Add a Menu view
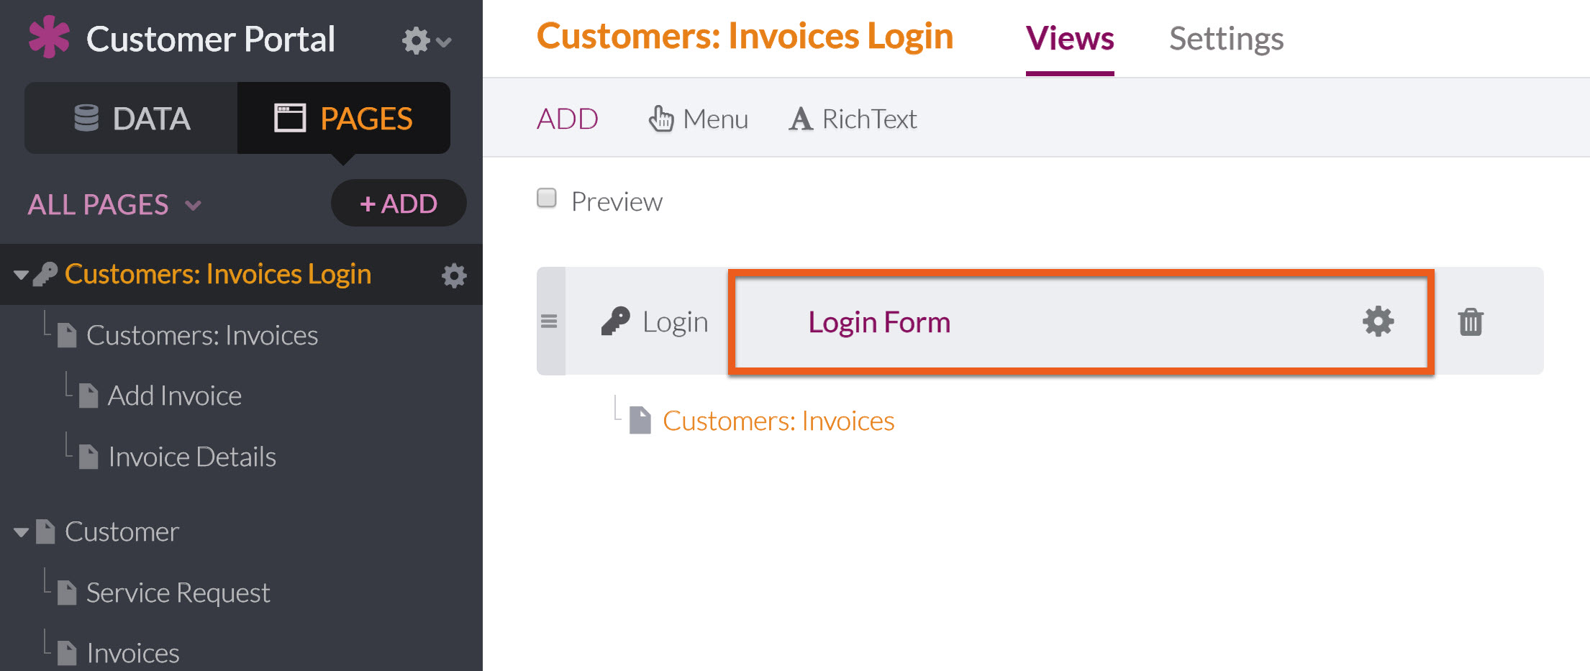The height and width of the screenshot is (671, 1590). point(698,119)
